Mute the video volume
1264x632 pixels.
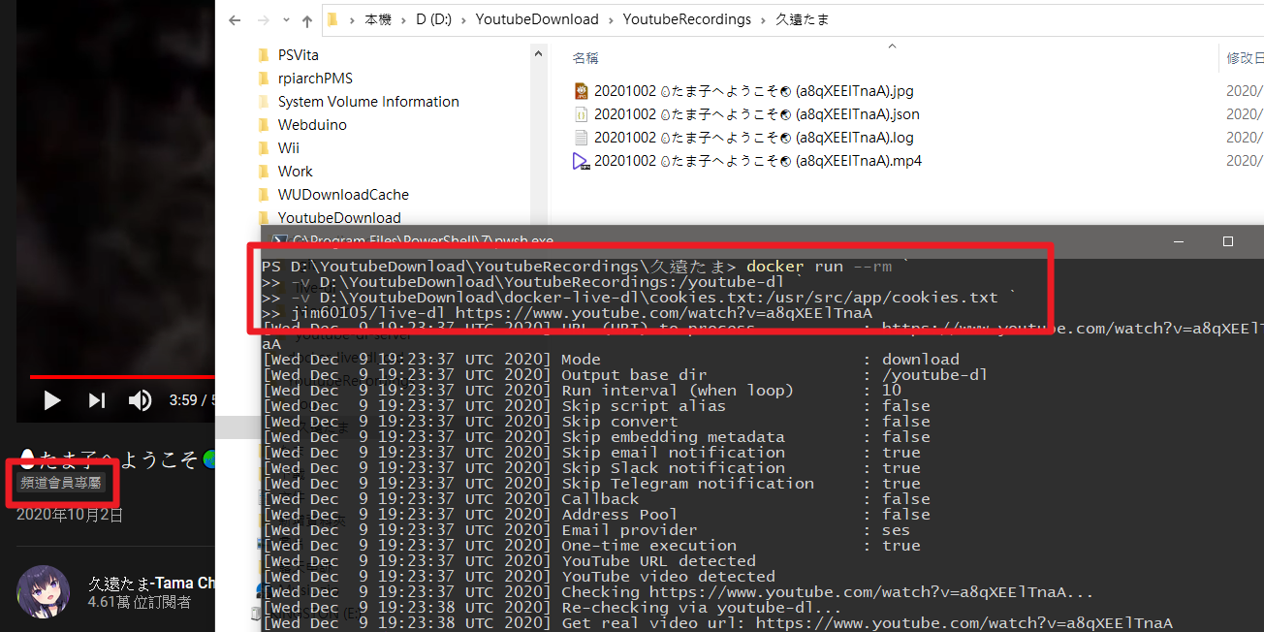click(141, 399)
